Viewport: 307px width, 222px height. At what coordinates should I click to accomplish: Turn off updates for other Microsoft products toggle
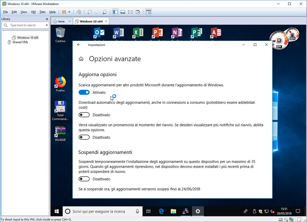pos(84,92)
